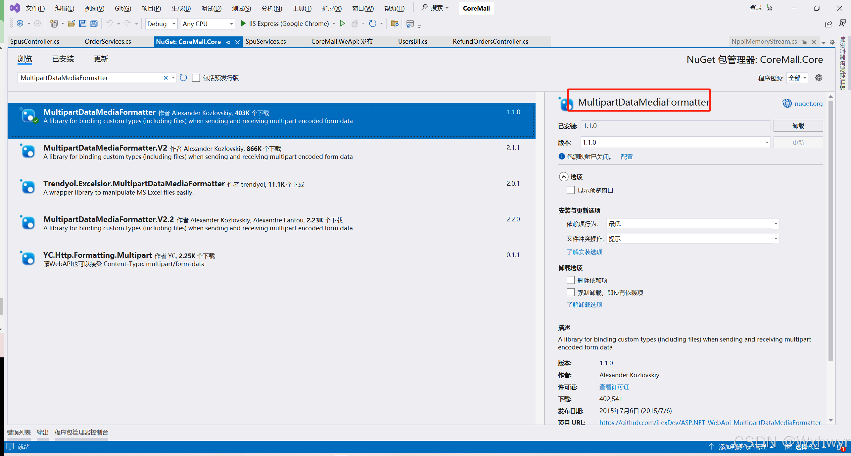Open Package Manager Console panel tab

tap(81, 432)
